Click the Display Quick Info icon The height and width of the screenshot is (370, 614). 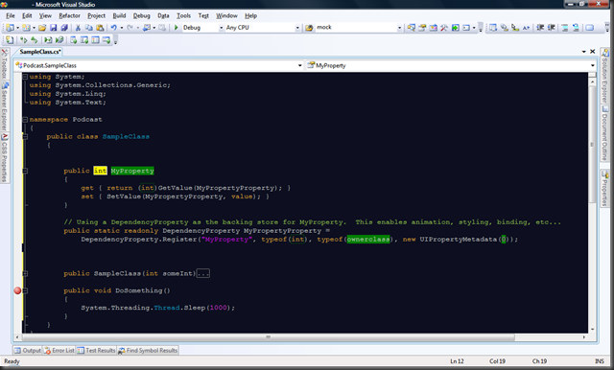pos(515,28)
